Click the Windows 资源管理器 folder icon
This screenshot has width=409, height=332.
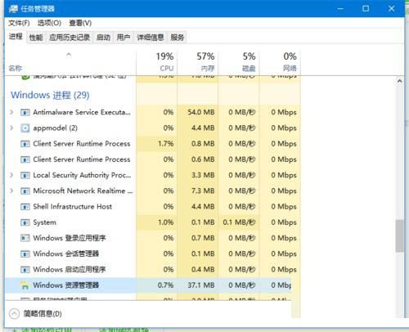25,285
